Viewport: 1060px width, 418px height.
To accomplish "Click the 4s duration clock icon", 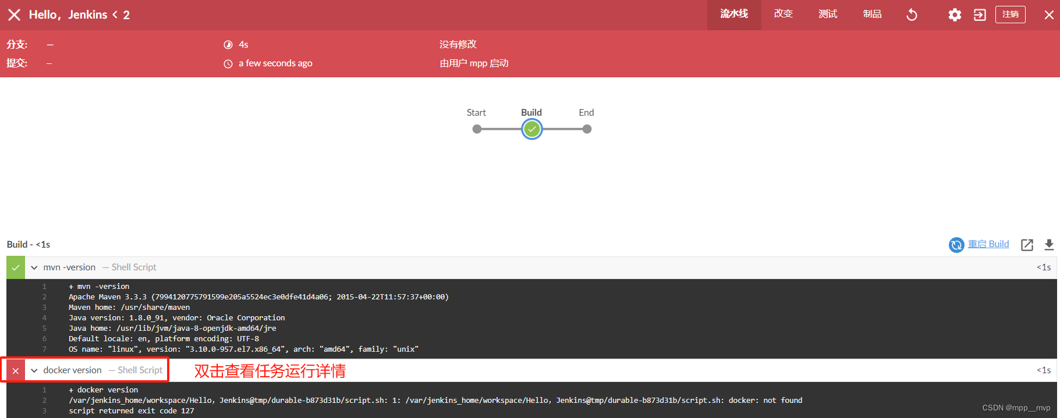I will [228, 45].
